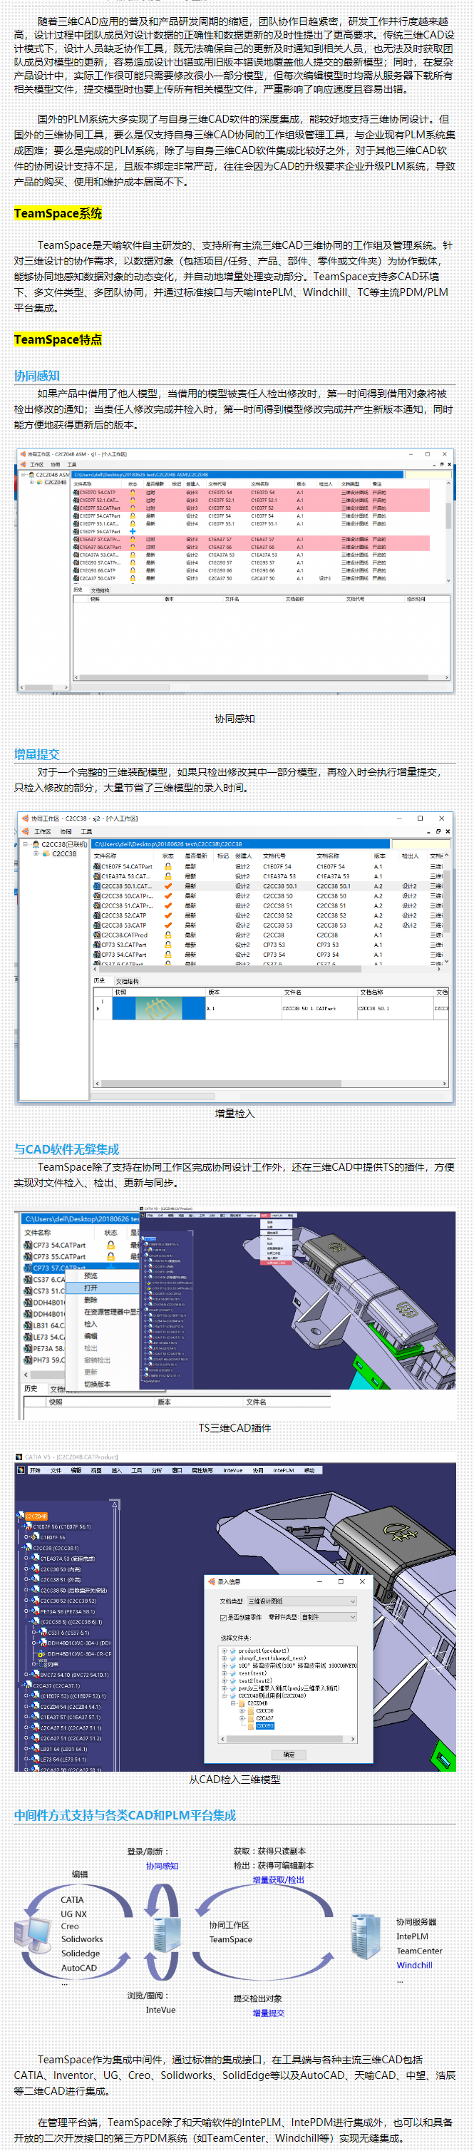This screenshot has height=2151, width=474.
Task: Click the 与CAD软件无缝集成 heading
Action: tap(67, 1149)
